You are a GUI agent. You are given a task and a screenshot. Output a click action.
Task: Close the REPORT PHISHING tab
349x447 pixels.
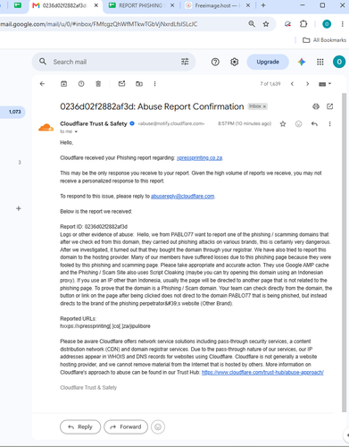pyautogui.click(x=173, y=5)
